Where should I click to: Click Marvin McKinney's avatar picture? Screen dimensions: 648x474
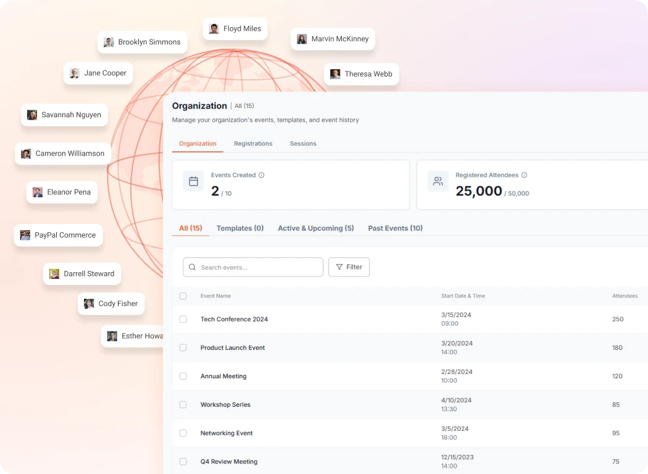[301, 38]
